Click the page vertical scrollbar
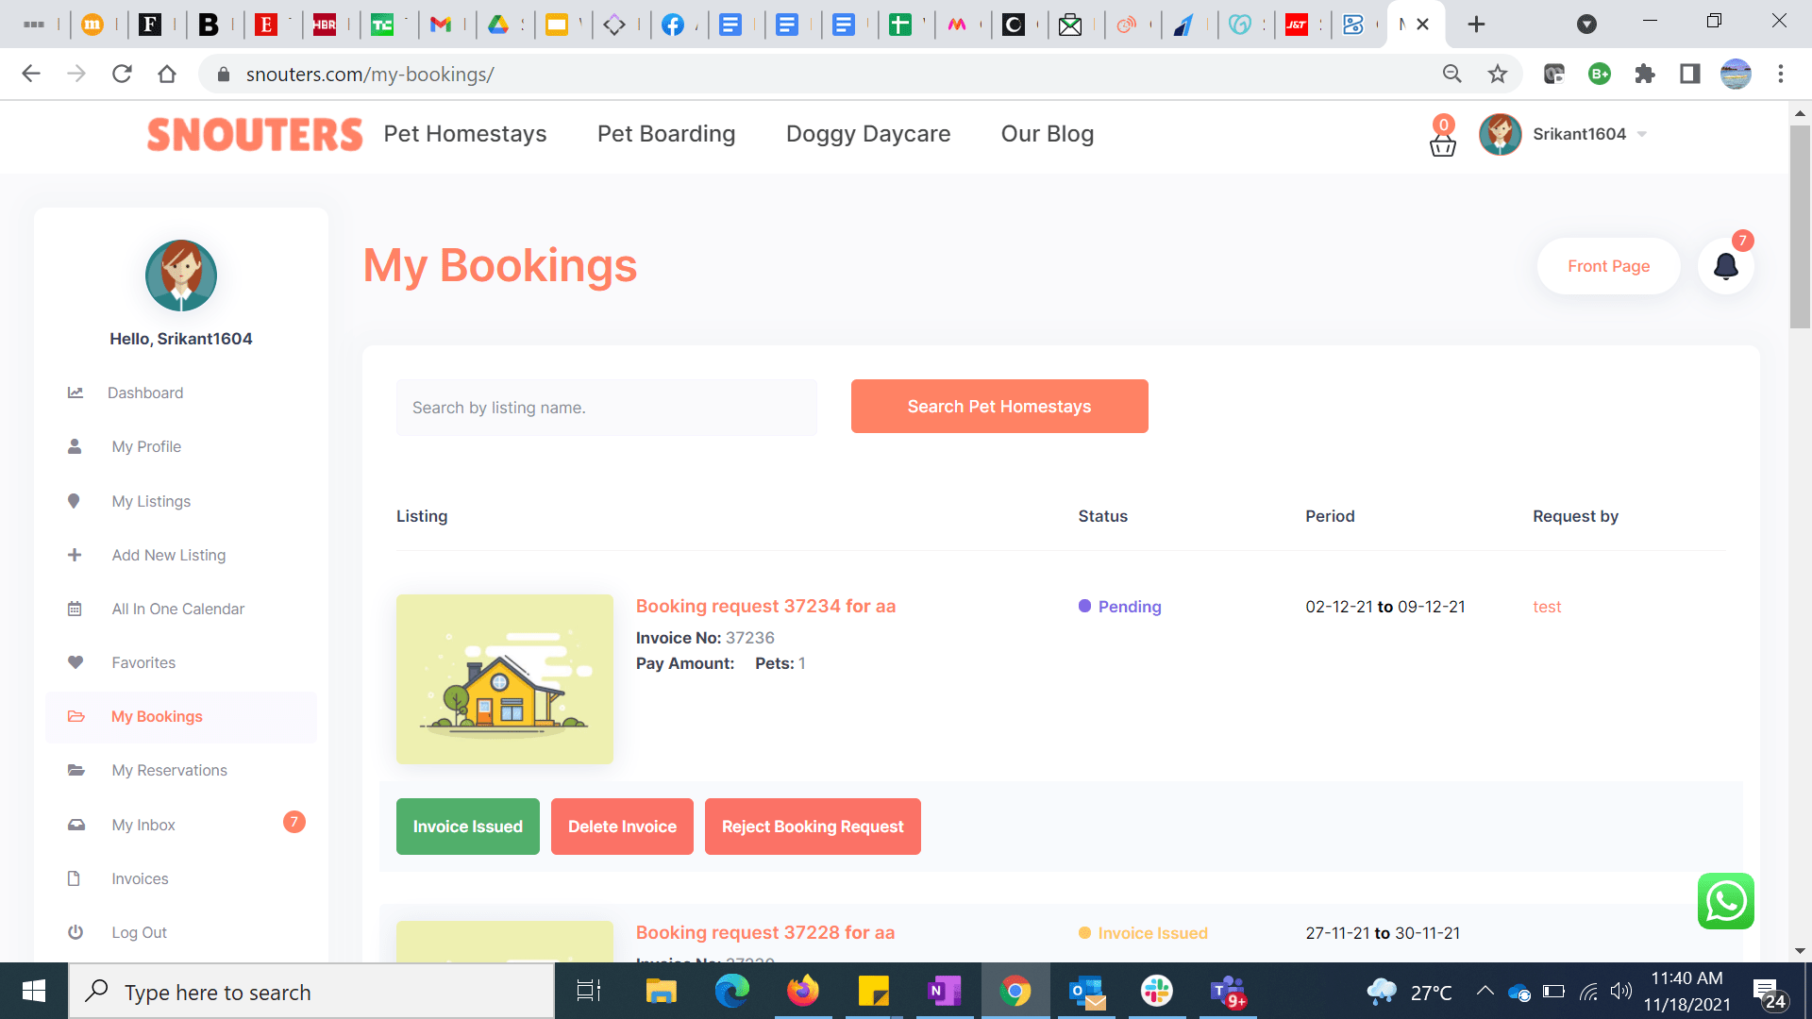1812x1019 pixels. (1800, 226)
